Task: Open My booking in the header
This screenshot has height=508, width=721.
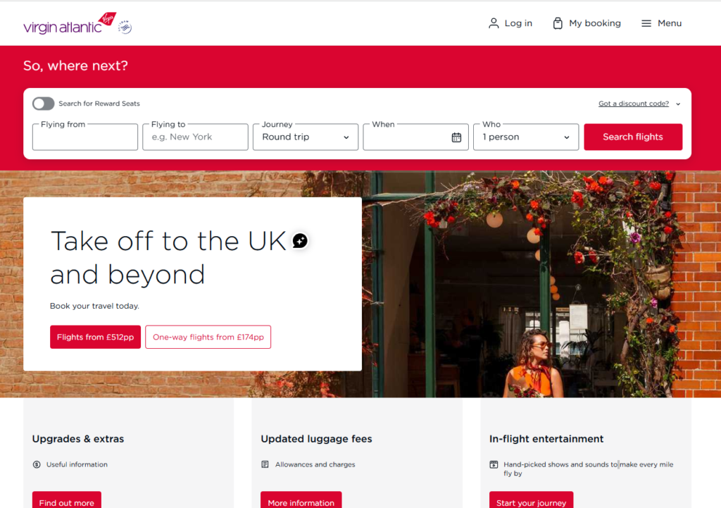Action: 587,23
